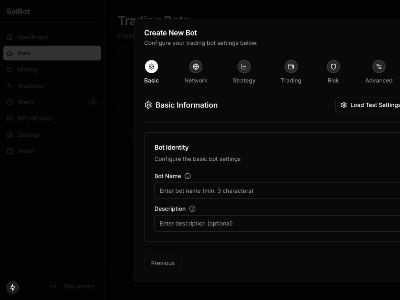Show info tooltip for Description
This screenshot has width=400, height=300.
pyautogui.click(x=192, y=209)
